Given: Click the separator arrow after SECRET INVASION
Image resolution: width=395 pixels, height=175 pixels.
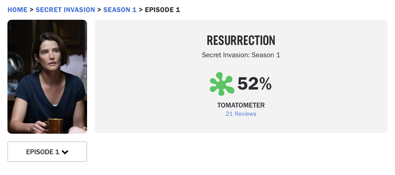Looking at the screenshot, I should tap(99, 10).
